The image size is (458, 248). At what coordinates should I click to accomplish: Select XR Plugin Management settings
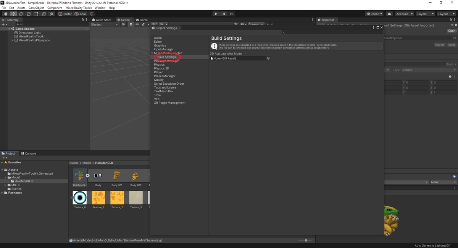point(169,103)
